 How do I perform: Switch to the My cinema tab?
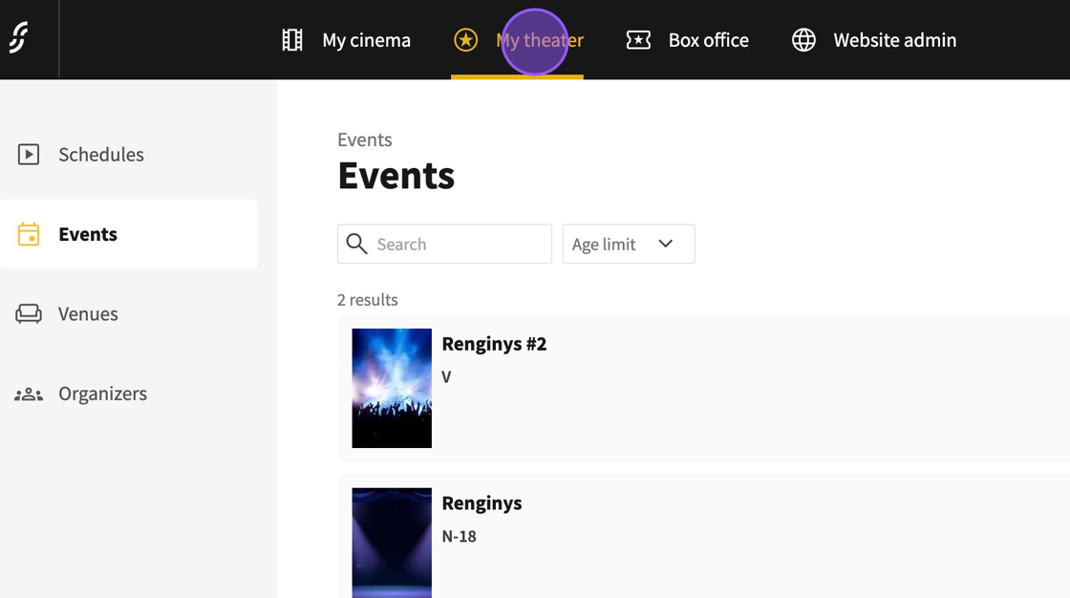click(366, 40)
